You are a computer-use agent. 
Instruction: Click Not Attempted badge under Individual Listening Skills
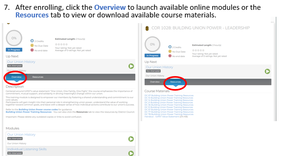point(15,153)
